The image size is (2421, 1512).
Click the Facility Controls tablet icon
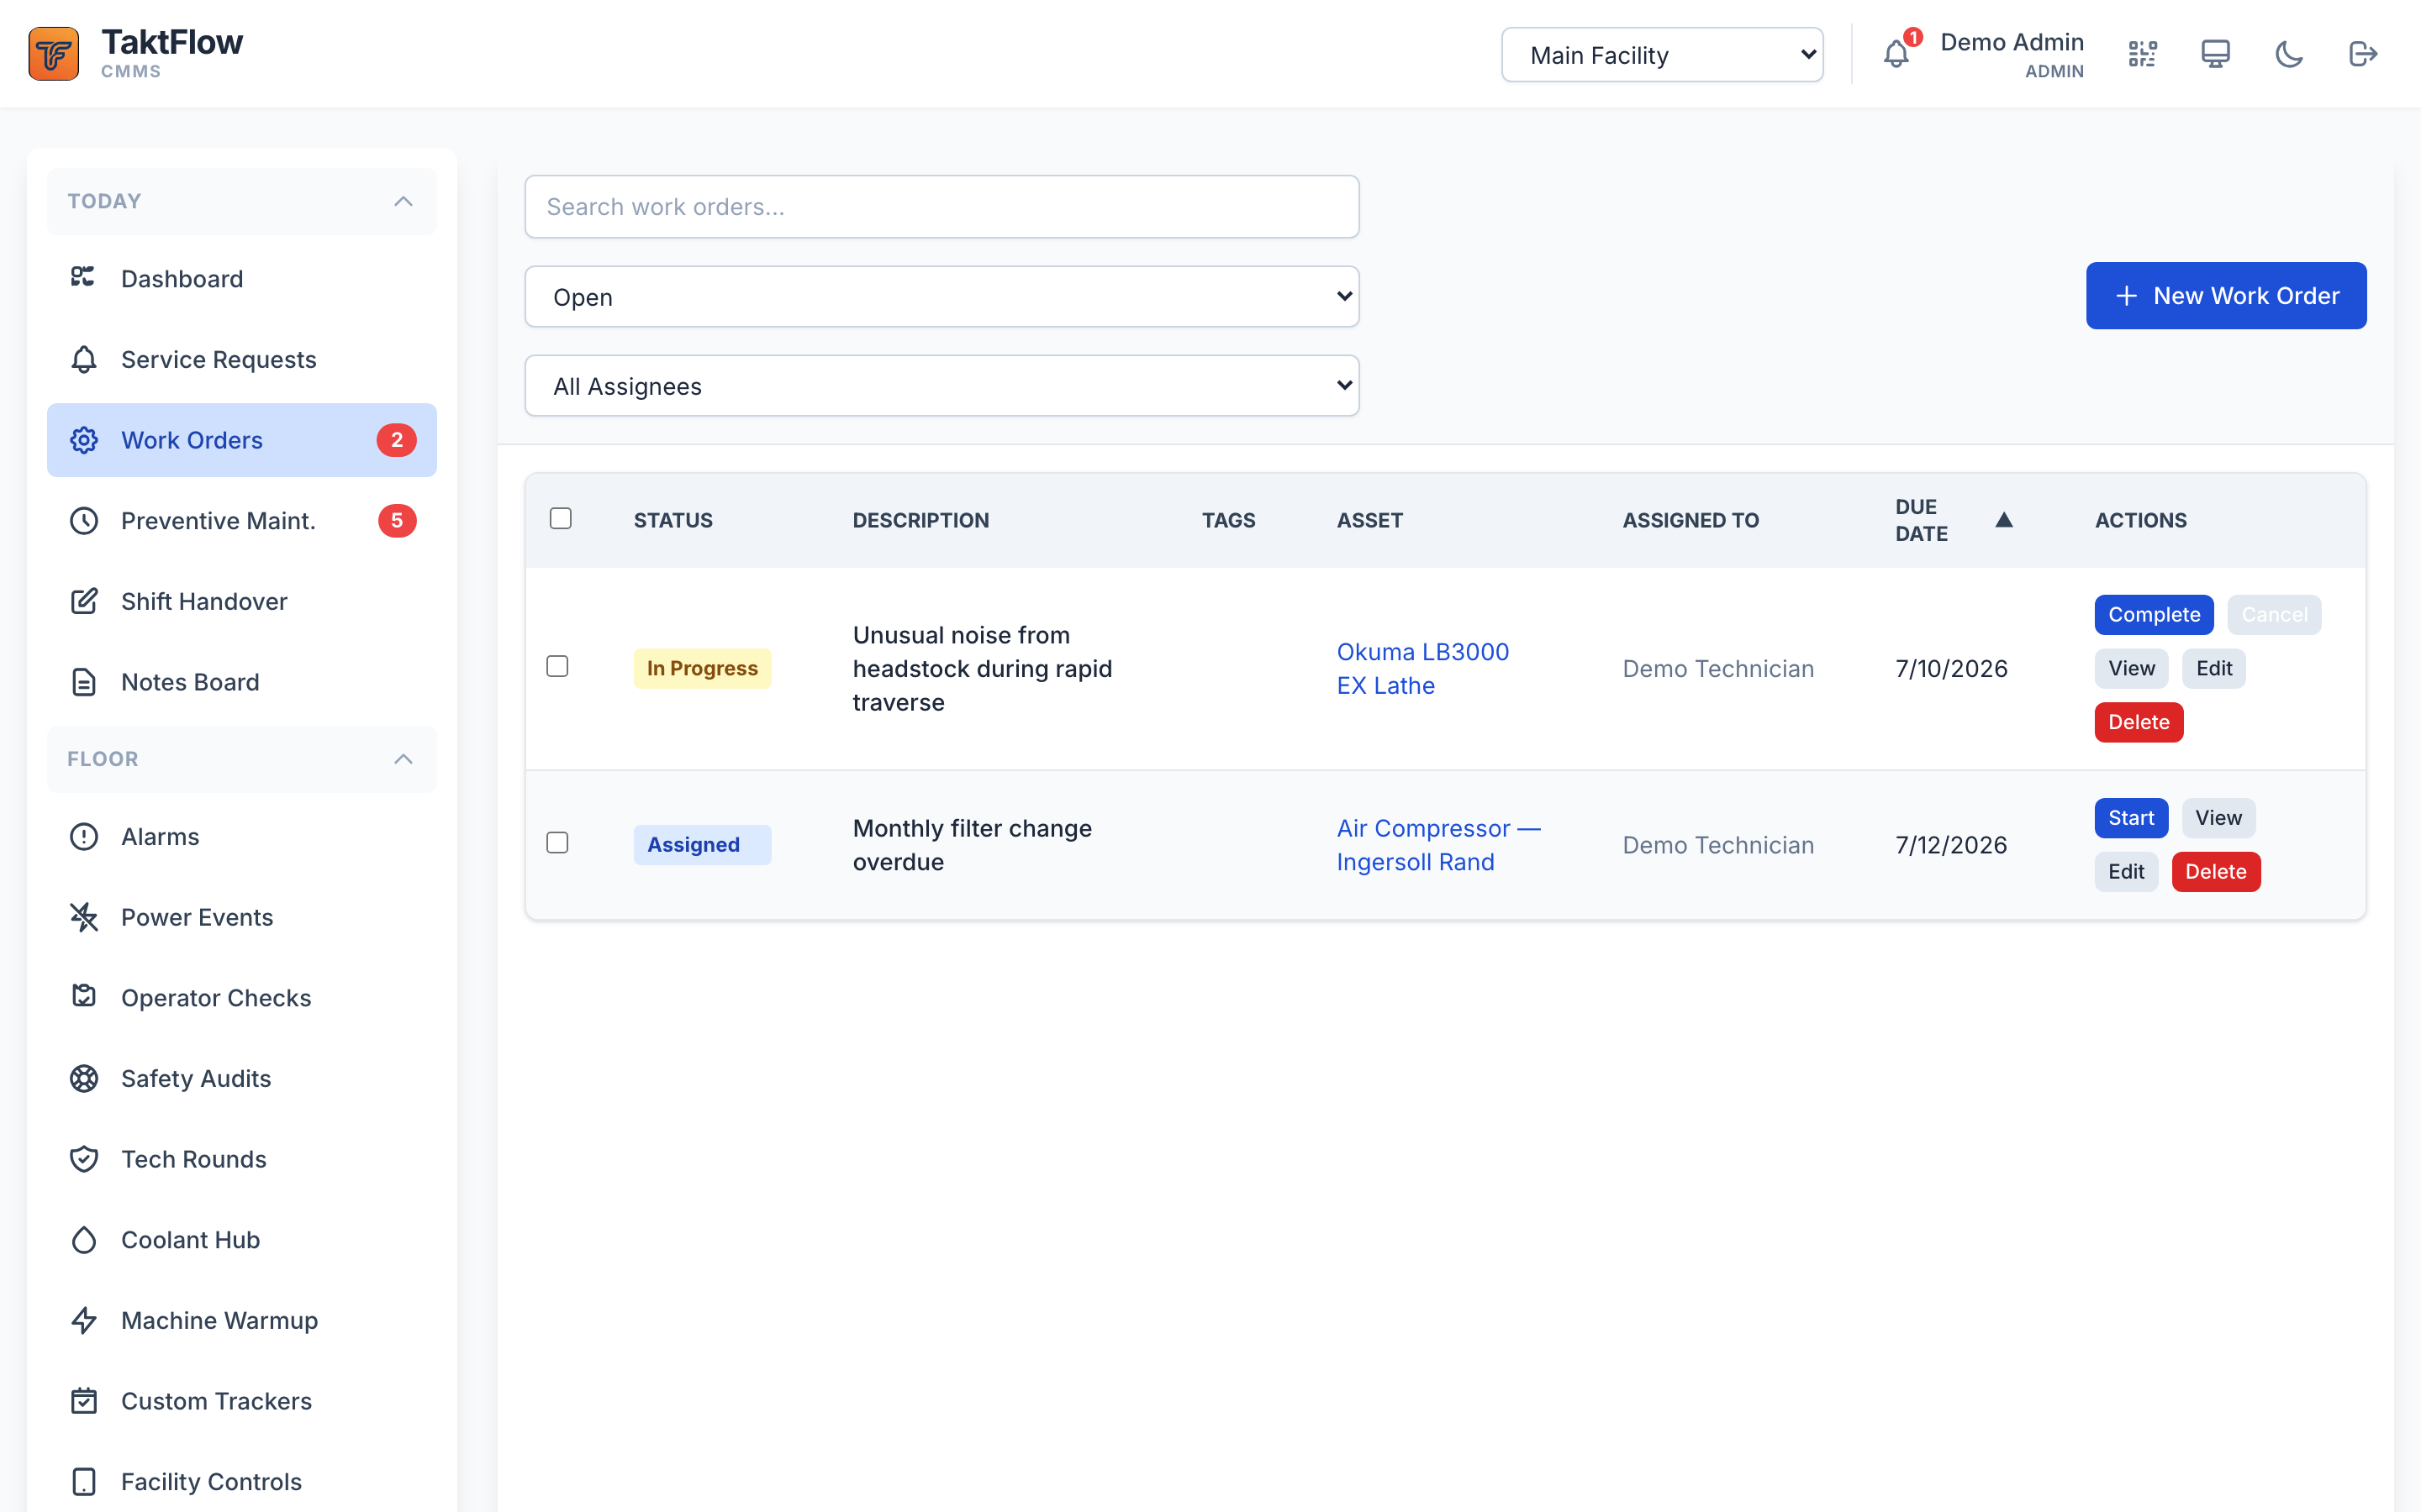pos(84,1482)
